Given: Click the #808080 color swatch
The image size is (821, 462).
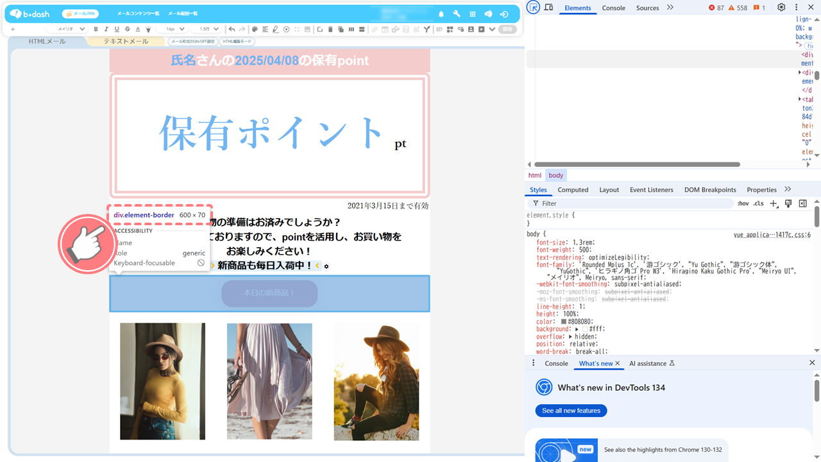Looking at the screenshot, I should coord(564,321).
